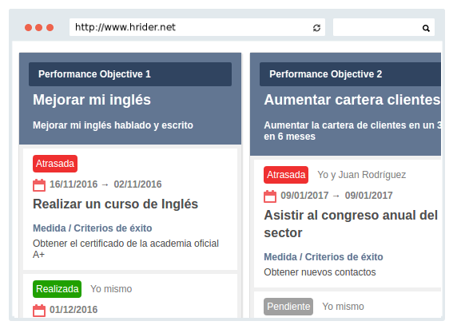The width and height of the screenshot is (457, 329).
Task: Open task 'Realizar un curso de Inglés'
Action: tap(115, 204)
